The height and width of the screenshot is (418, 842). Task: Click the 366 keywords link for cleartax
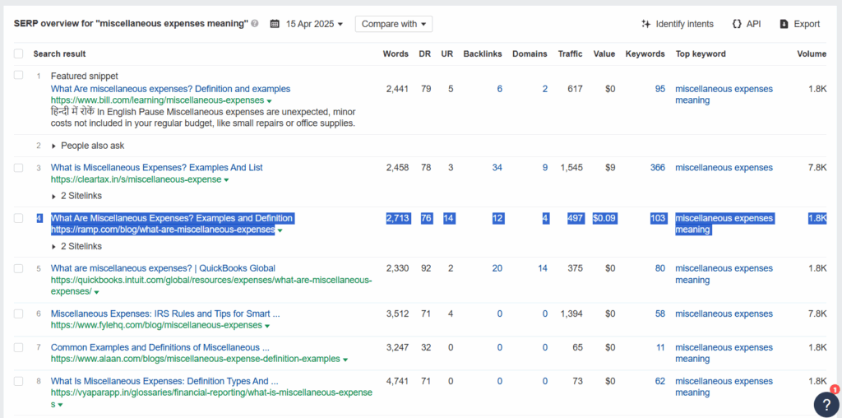658,168
